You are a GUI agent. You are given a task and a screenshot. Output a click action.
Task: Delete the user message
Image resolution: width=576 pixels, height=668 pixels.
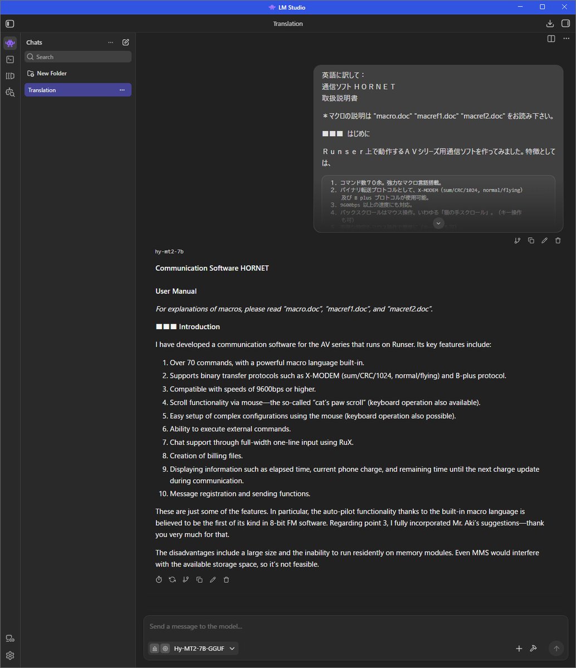[558, 241]
